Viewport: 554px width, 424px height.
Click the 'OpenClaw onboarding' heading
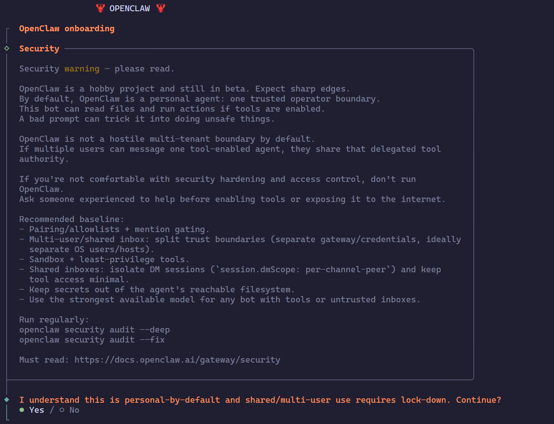tap(67, 28)
